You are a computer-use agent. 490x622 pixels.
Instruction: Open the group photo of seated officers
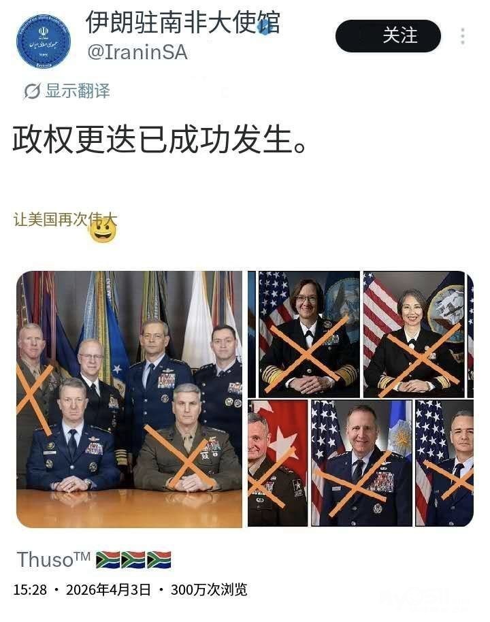tap(129, 399)
